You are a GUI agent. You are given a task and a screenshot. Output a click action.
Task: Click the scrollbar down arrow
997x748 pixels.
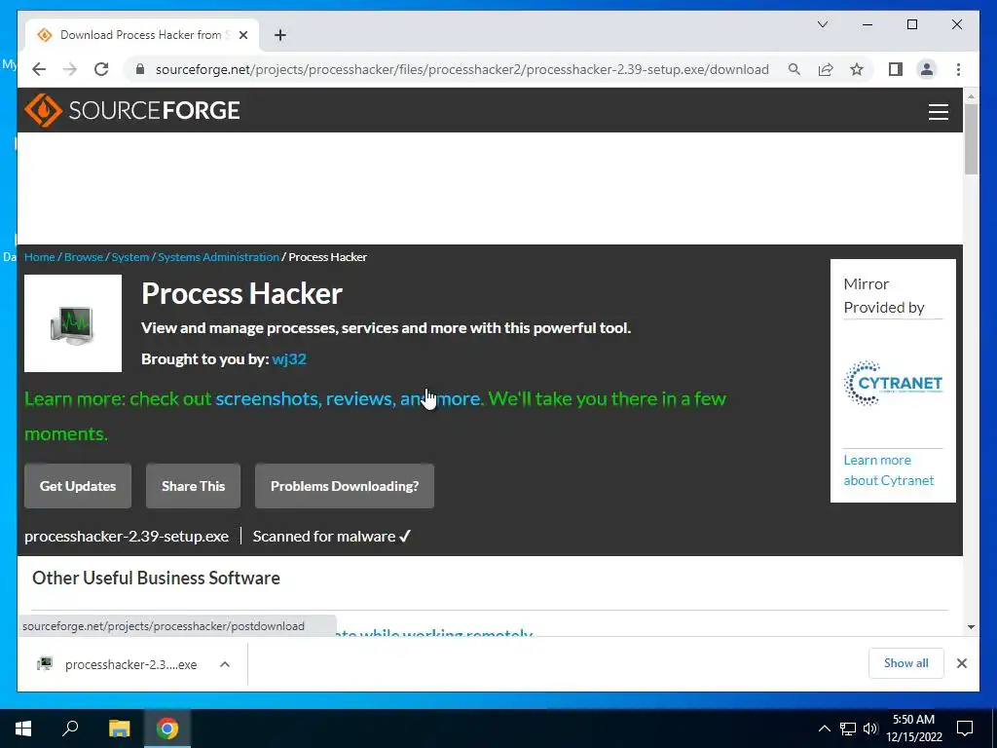point(971,627)
